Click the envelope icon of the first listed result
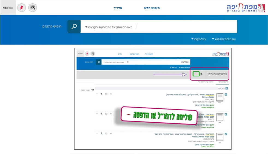The image size is (268, 154). point(106,94)
